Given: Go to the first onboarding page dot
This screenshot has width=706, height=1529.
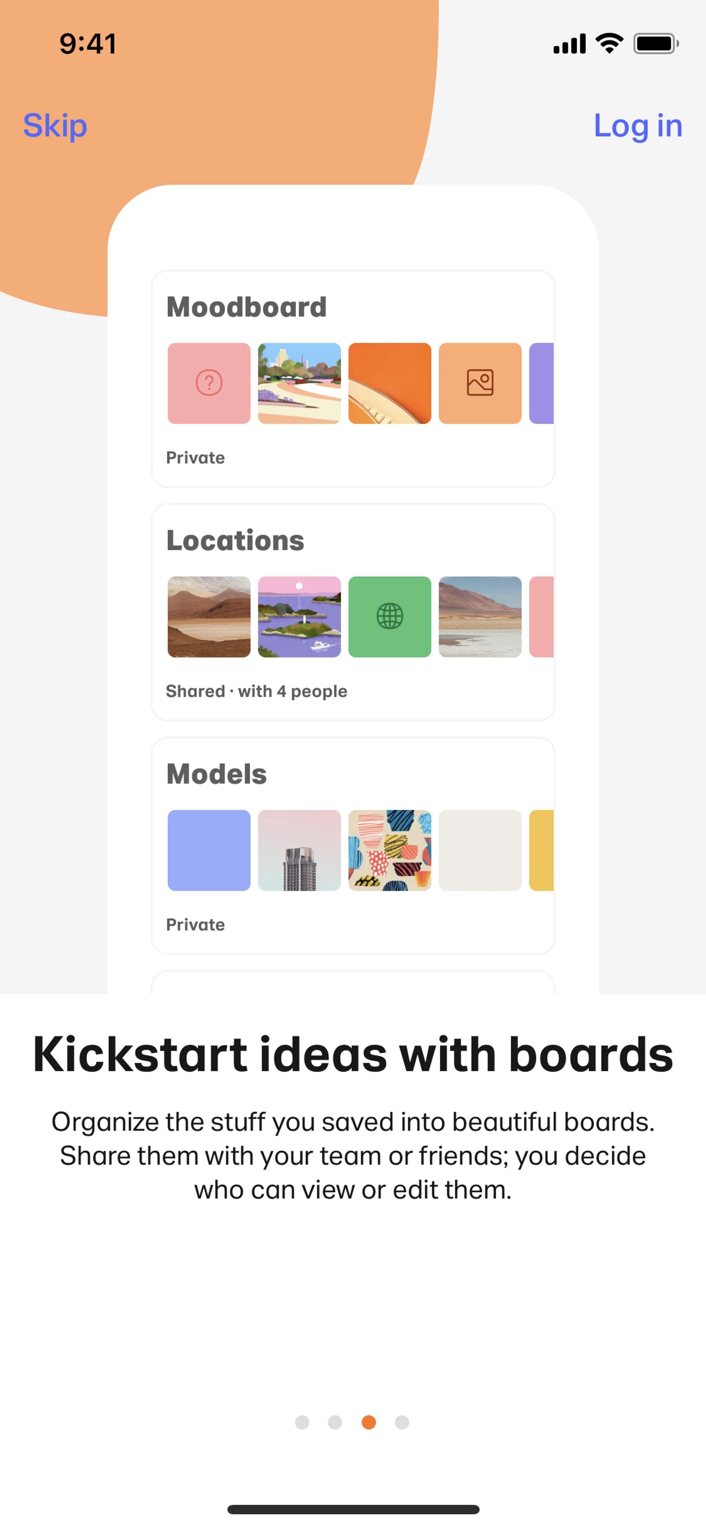Looking at the screenshot, I should click(x=302, y=1422).
